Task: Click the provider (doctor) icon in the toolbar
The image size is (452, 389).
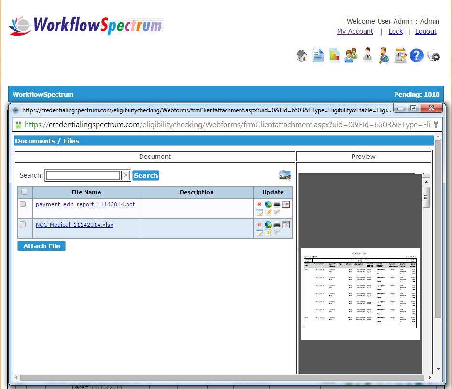Action: [x=383, y=56]
